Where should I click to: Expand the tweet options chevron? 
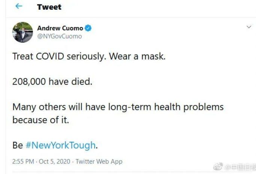(248, 27)
